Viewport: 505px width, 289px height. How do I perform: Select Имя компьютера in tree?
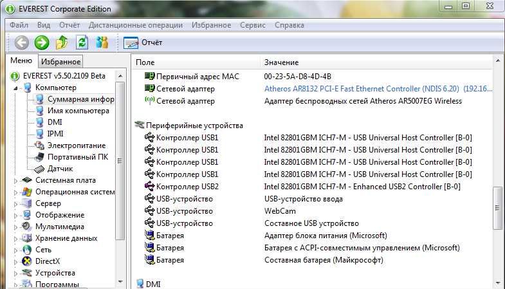(x=78, y=111)
